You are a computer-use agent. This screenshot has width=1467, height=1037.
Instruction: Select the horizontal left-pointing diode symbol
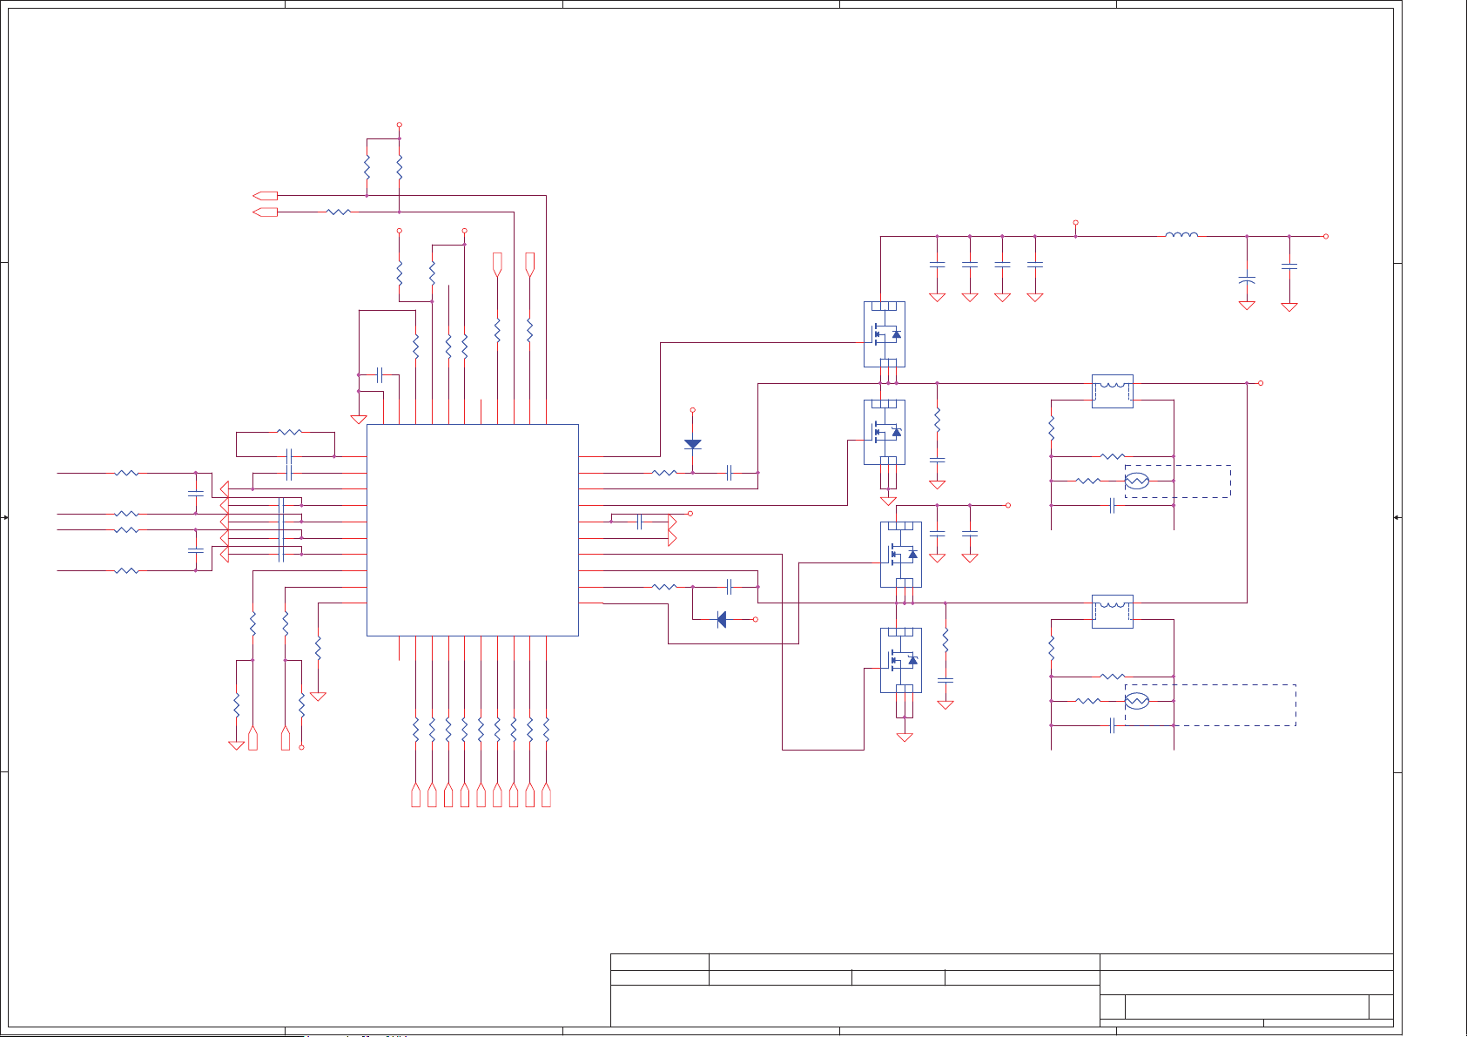pyautogui.click(x=721, y=619)
